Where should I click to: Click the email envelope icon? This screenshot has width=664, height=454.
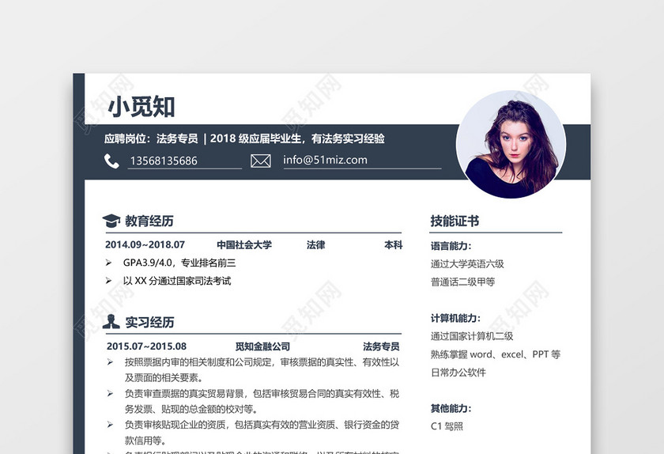(260, 161)
